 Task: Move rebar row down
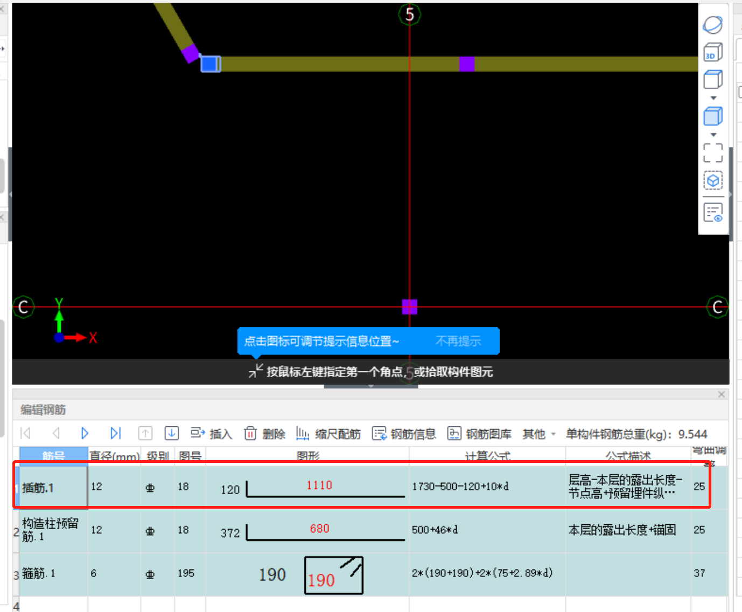click(172, 433)
